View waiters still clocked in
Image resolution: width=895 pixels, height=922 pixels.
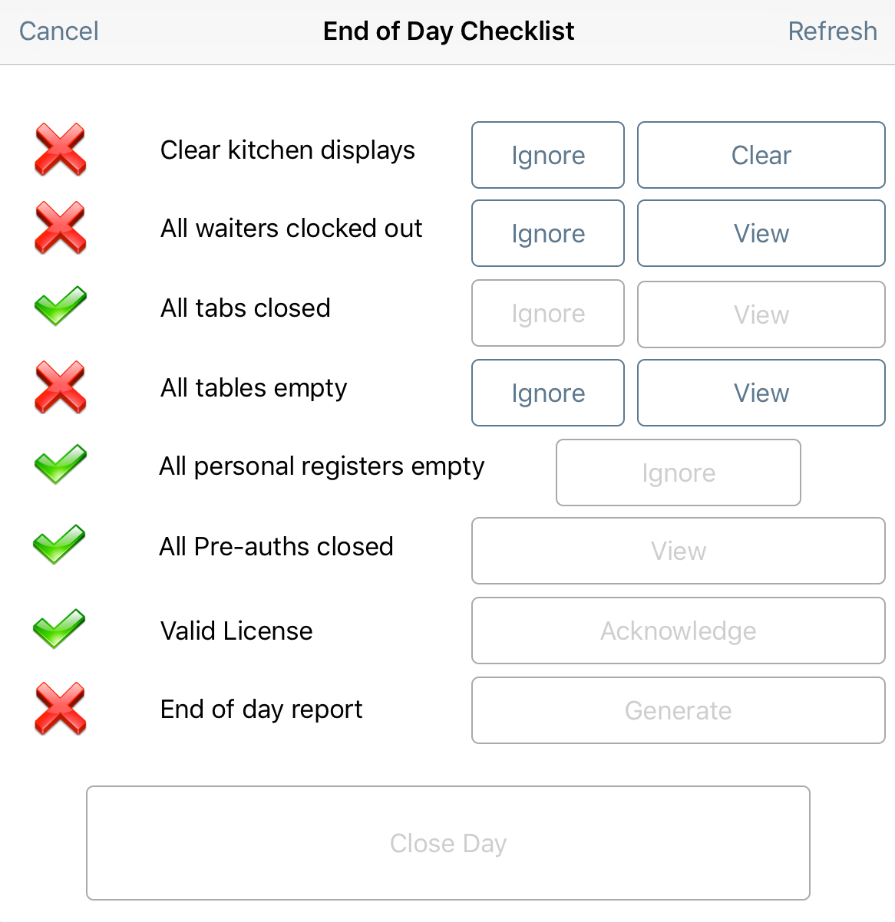[761, 233]
